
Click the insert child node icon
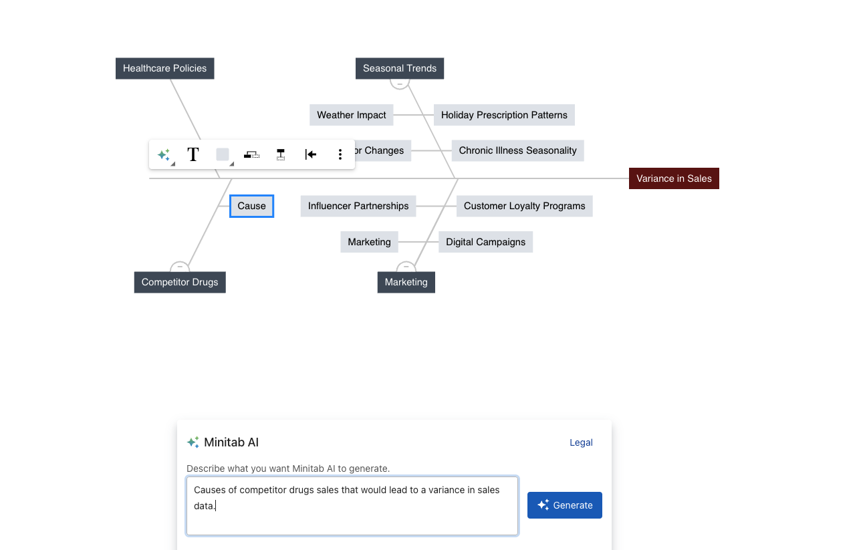click(280, 154)
